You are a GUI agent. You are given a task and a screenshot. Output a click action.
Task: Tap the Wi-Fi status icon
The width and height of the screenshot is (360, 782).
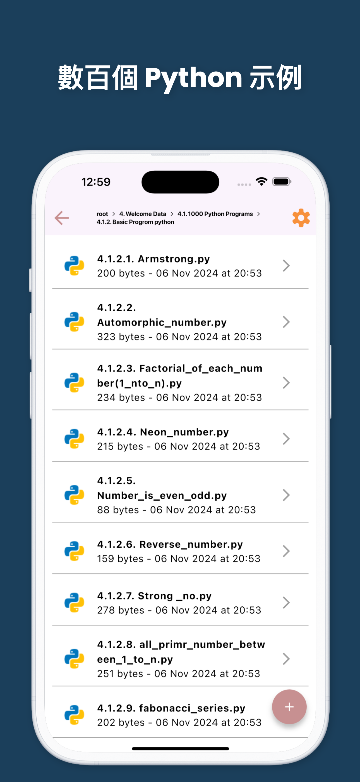[x=261, y=182]
